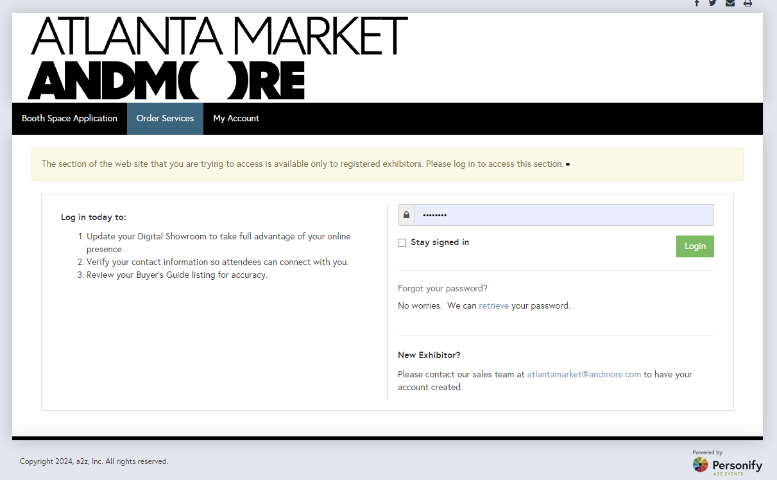Select the 'Forgot your password?' text
This screenshot has height=480, width=777.
[443, 288]
